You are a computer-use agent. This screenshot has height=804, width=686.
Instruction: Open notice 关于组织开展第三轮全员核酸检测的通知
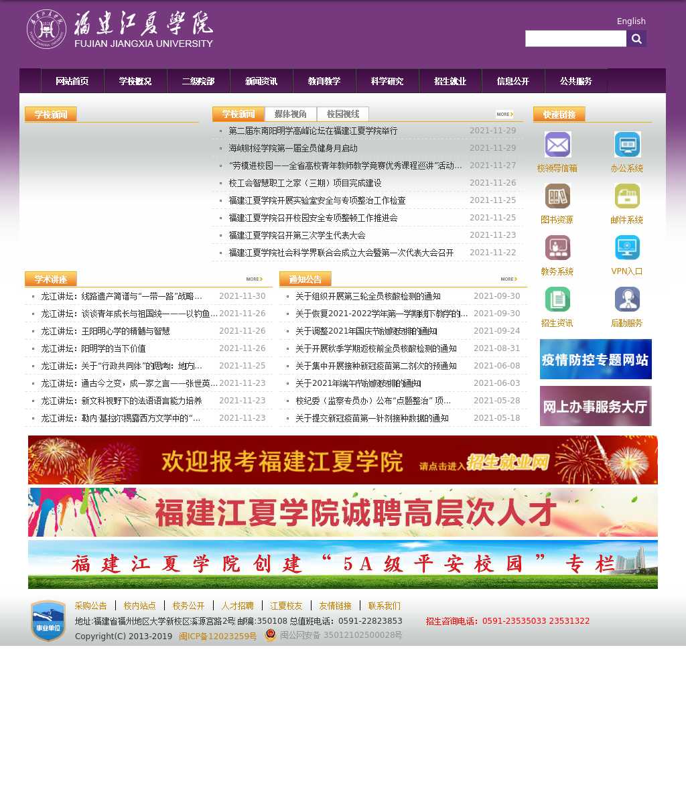[368, 297]
